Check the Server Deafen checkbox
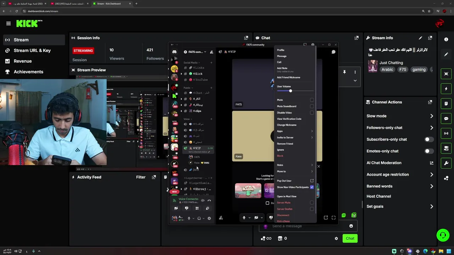The image size is (454, 255). point(312,209)
